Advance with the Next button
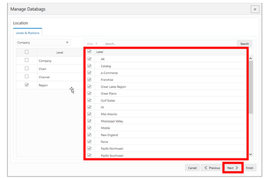This screenshot has height=179, width=265. click(233, 168)
